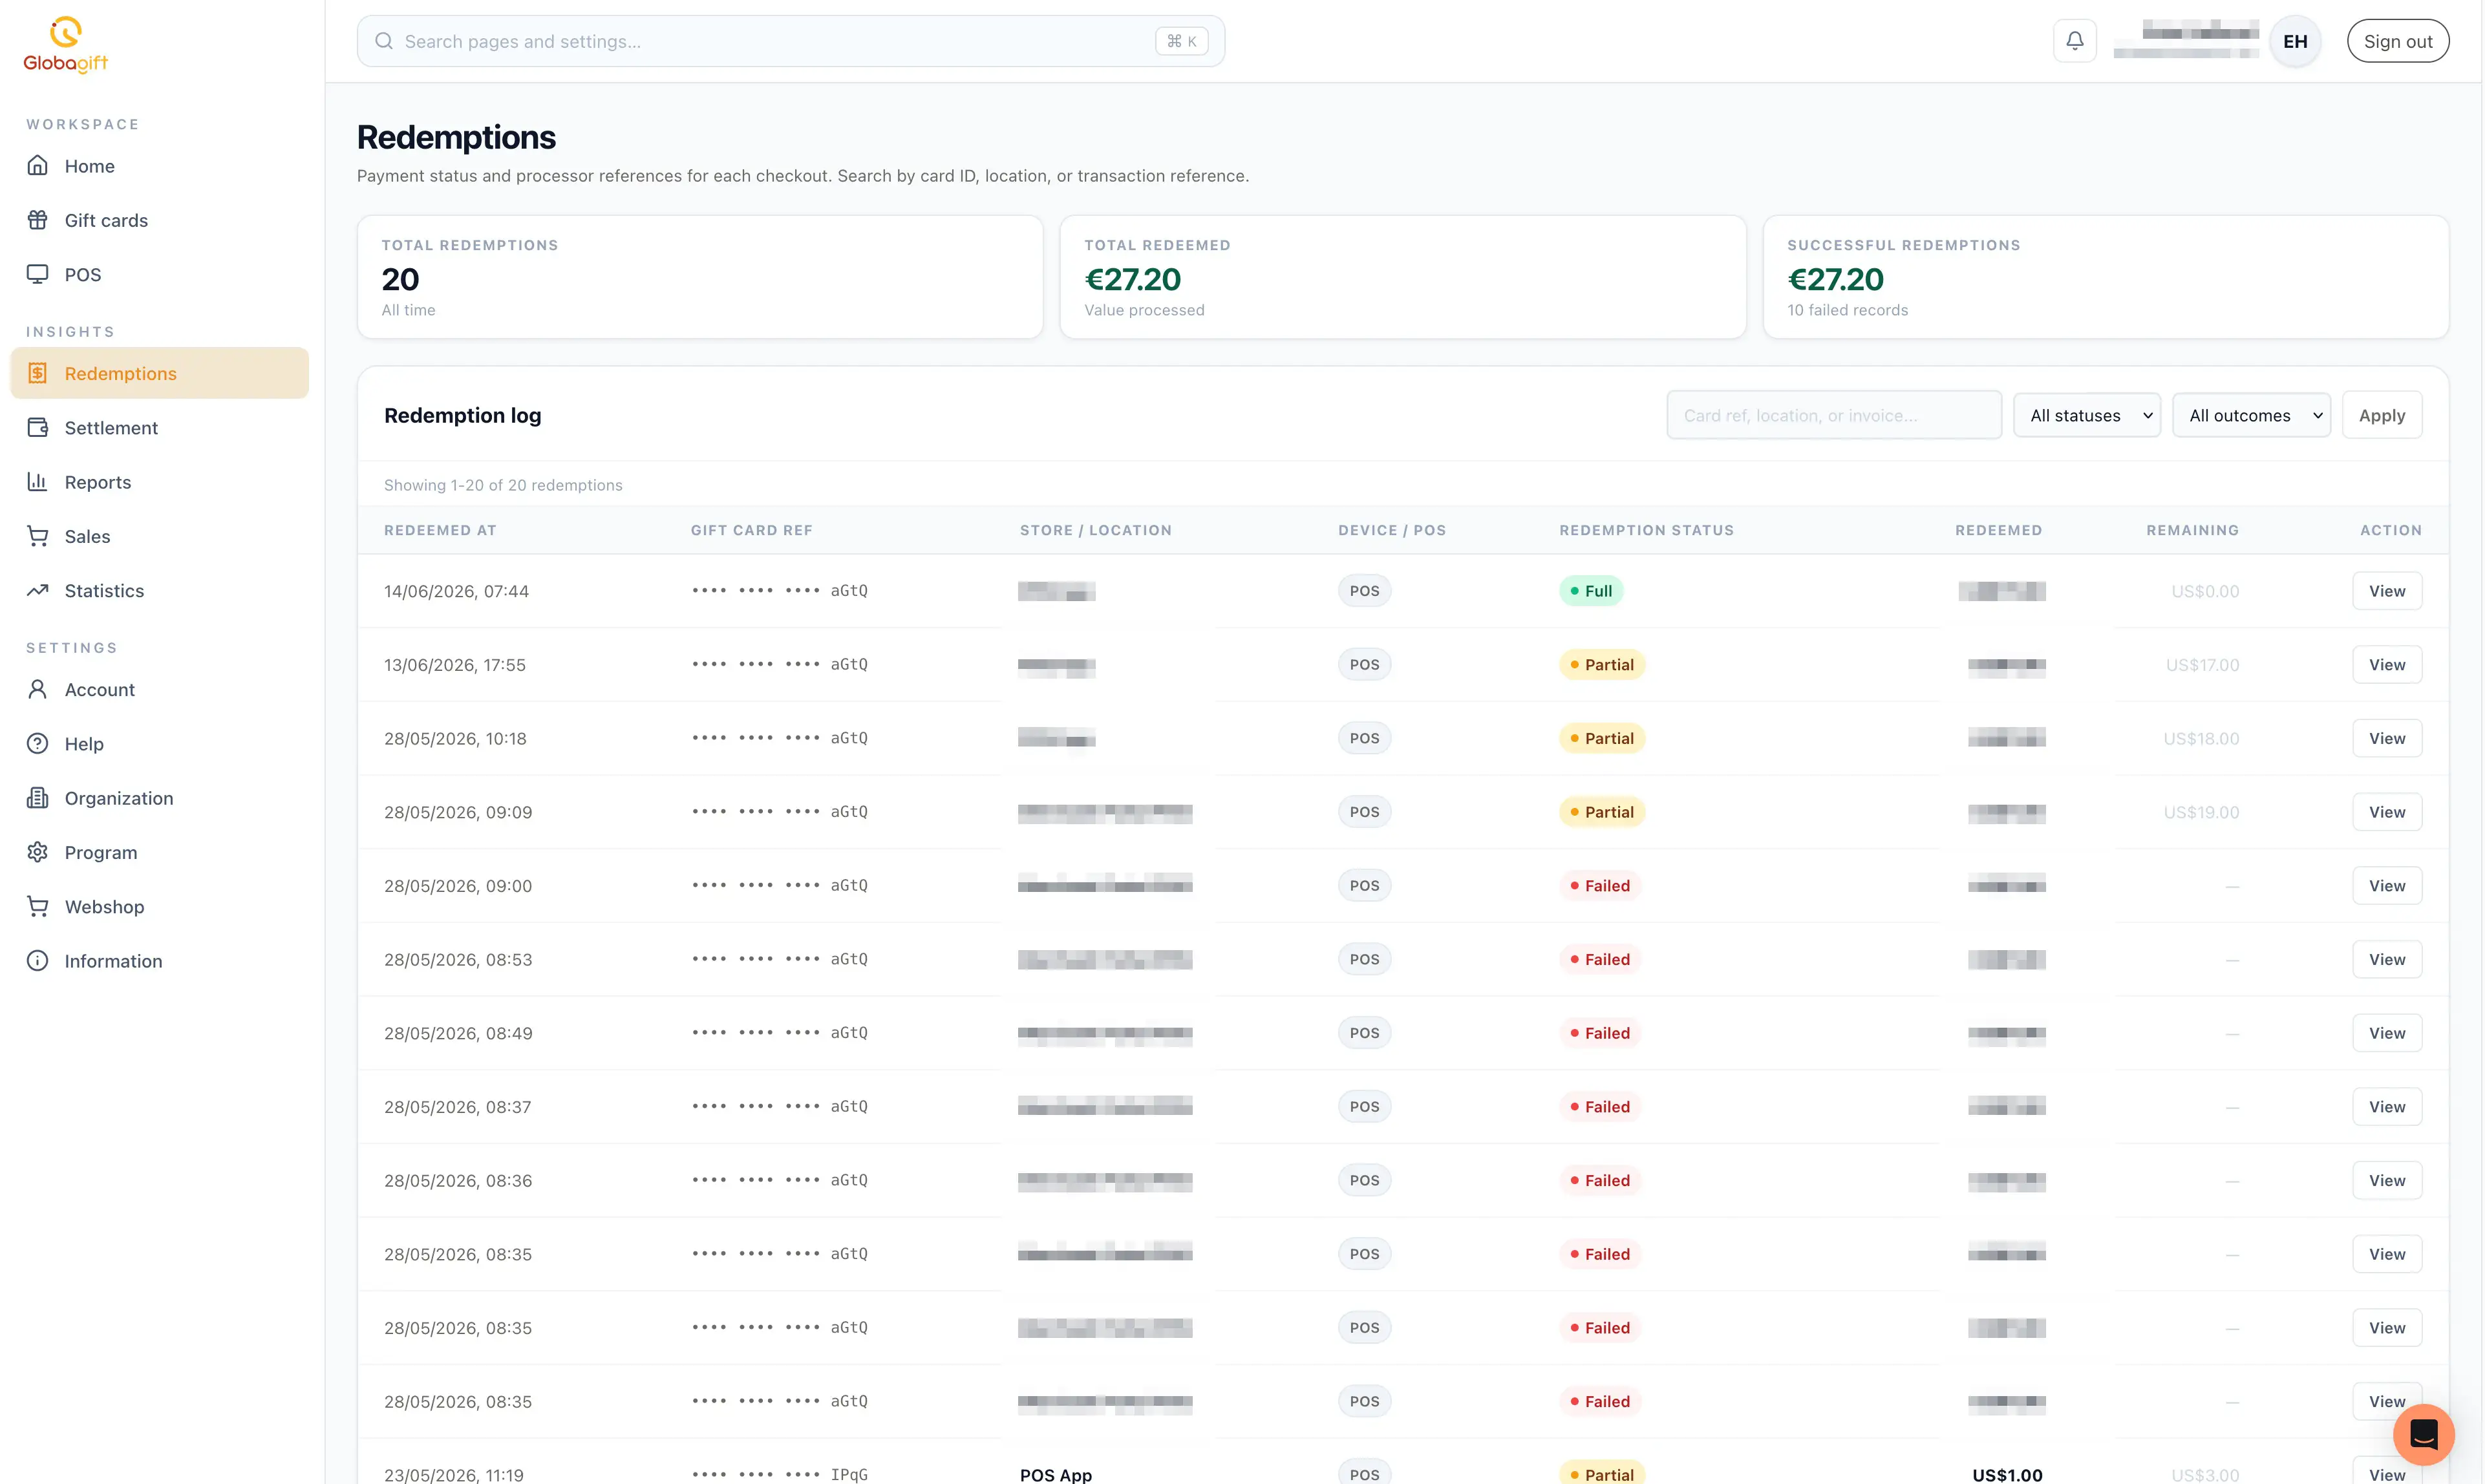The width and height of the screenshot is (2485, 1484).
Task: Click the Webshop cart icon
Action: (38, 907)
